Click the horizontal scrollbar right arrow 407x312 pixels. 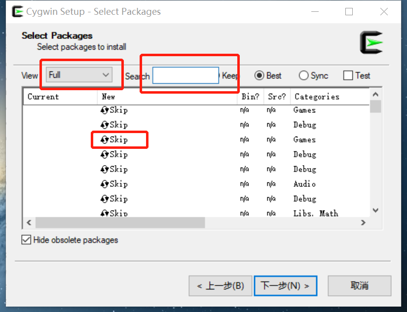363,223
